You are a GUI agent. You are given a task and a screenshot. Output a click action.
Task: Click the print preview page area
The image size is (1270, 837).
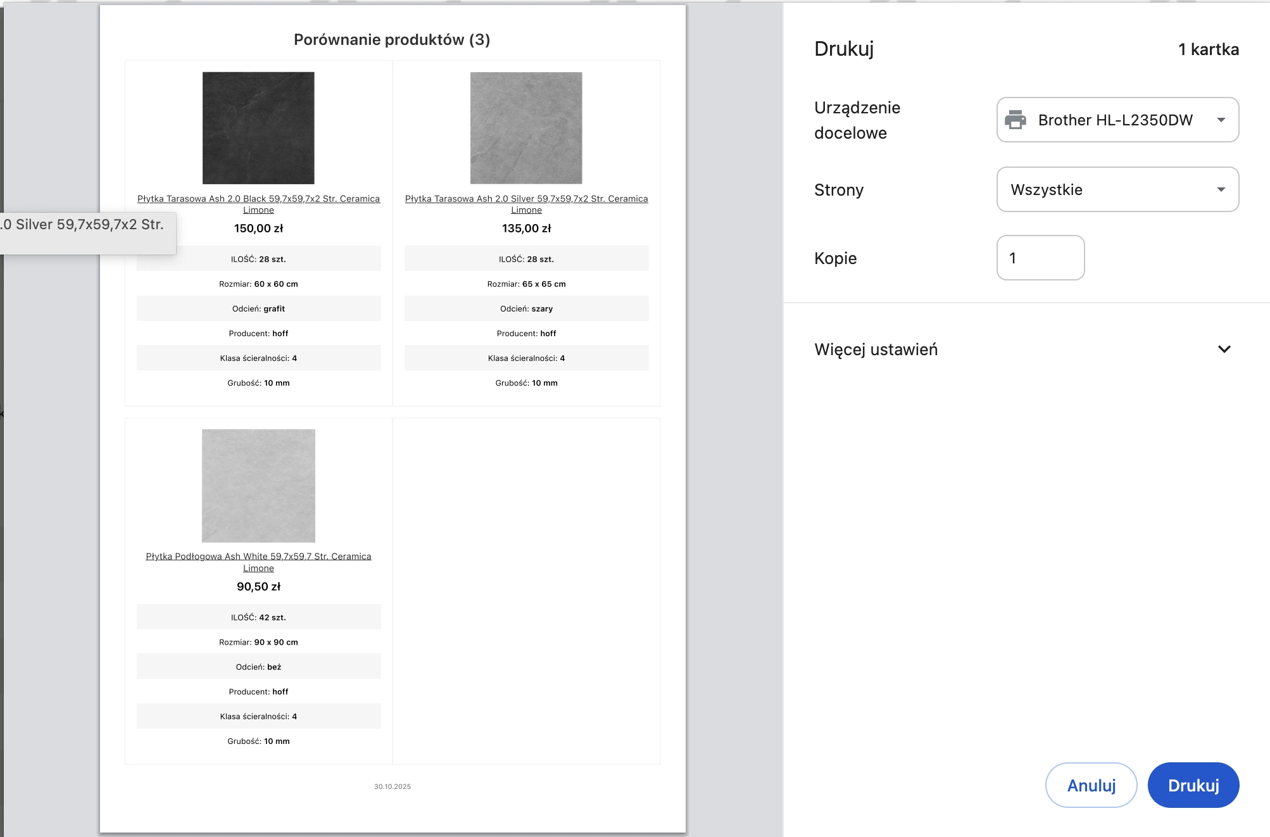(393, 418)
